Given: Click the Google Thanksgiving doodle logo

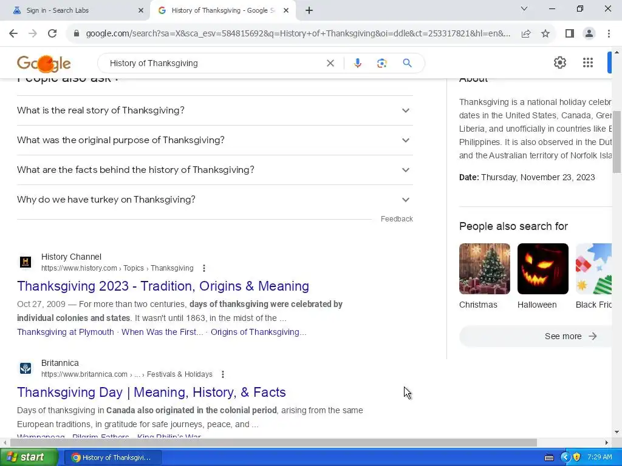Looking at the screenshot, I should pyautogui.click(x=44, y=63).
